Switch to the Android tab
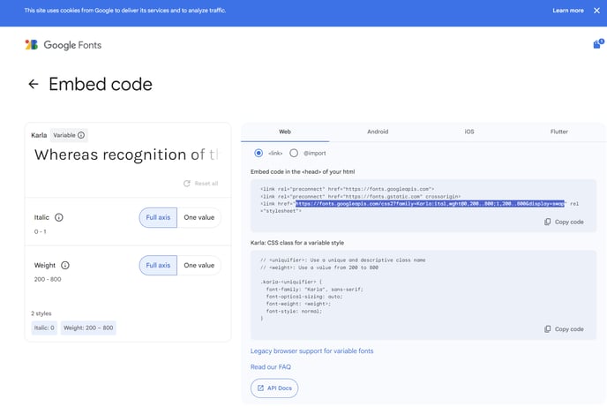 (378, 132)
